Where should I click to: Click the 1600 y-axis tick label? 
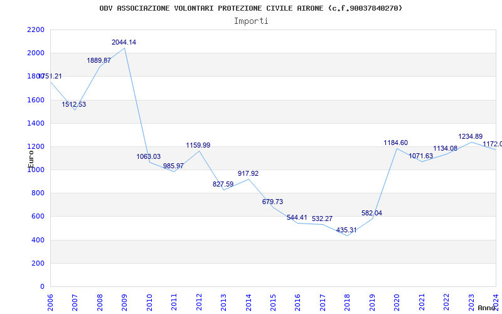36,100
